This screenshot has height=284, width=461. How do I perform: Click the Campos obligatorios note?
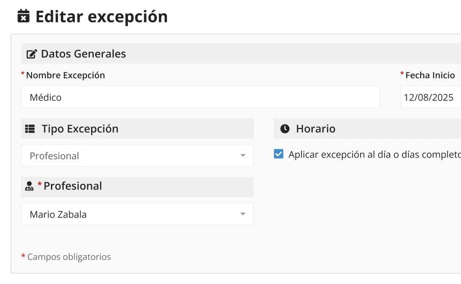point(69,257)
